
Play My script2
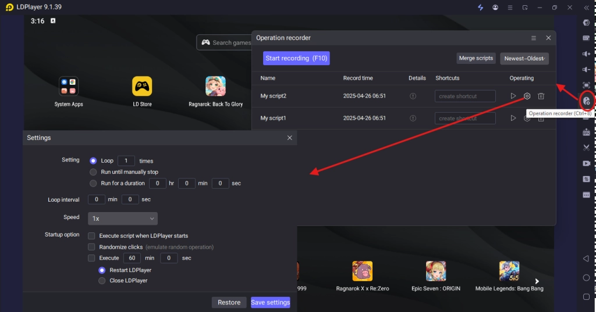pos(513,96)
